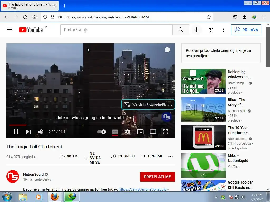Open Miks – NationSquid mix thumbnail
This screenshot has height=202, width=270.
(203, 165)
